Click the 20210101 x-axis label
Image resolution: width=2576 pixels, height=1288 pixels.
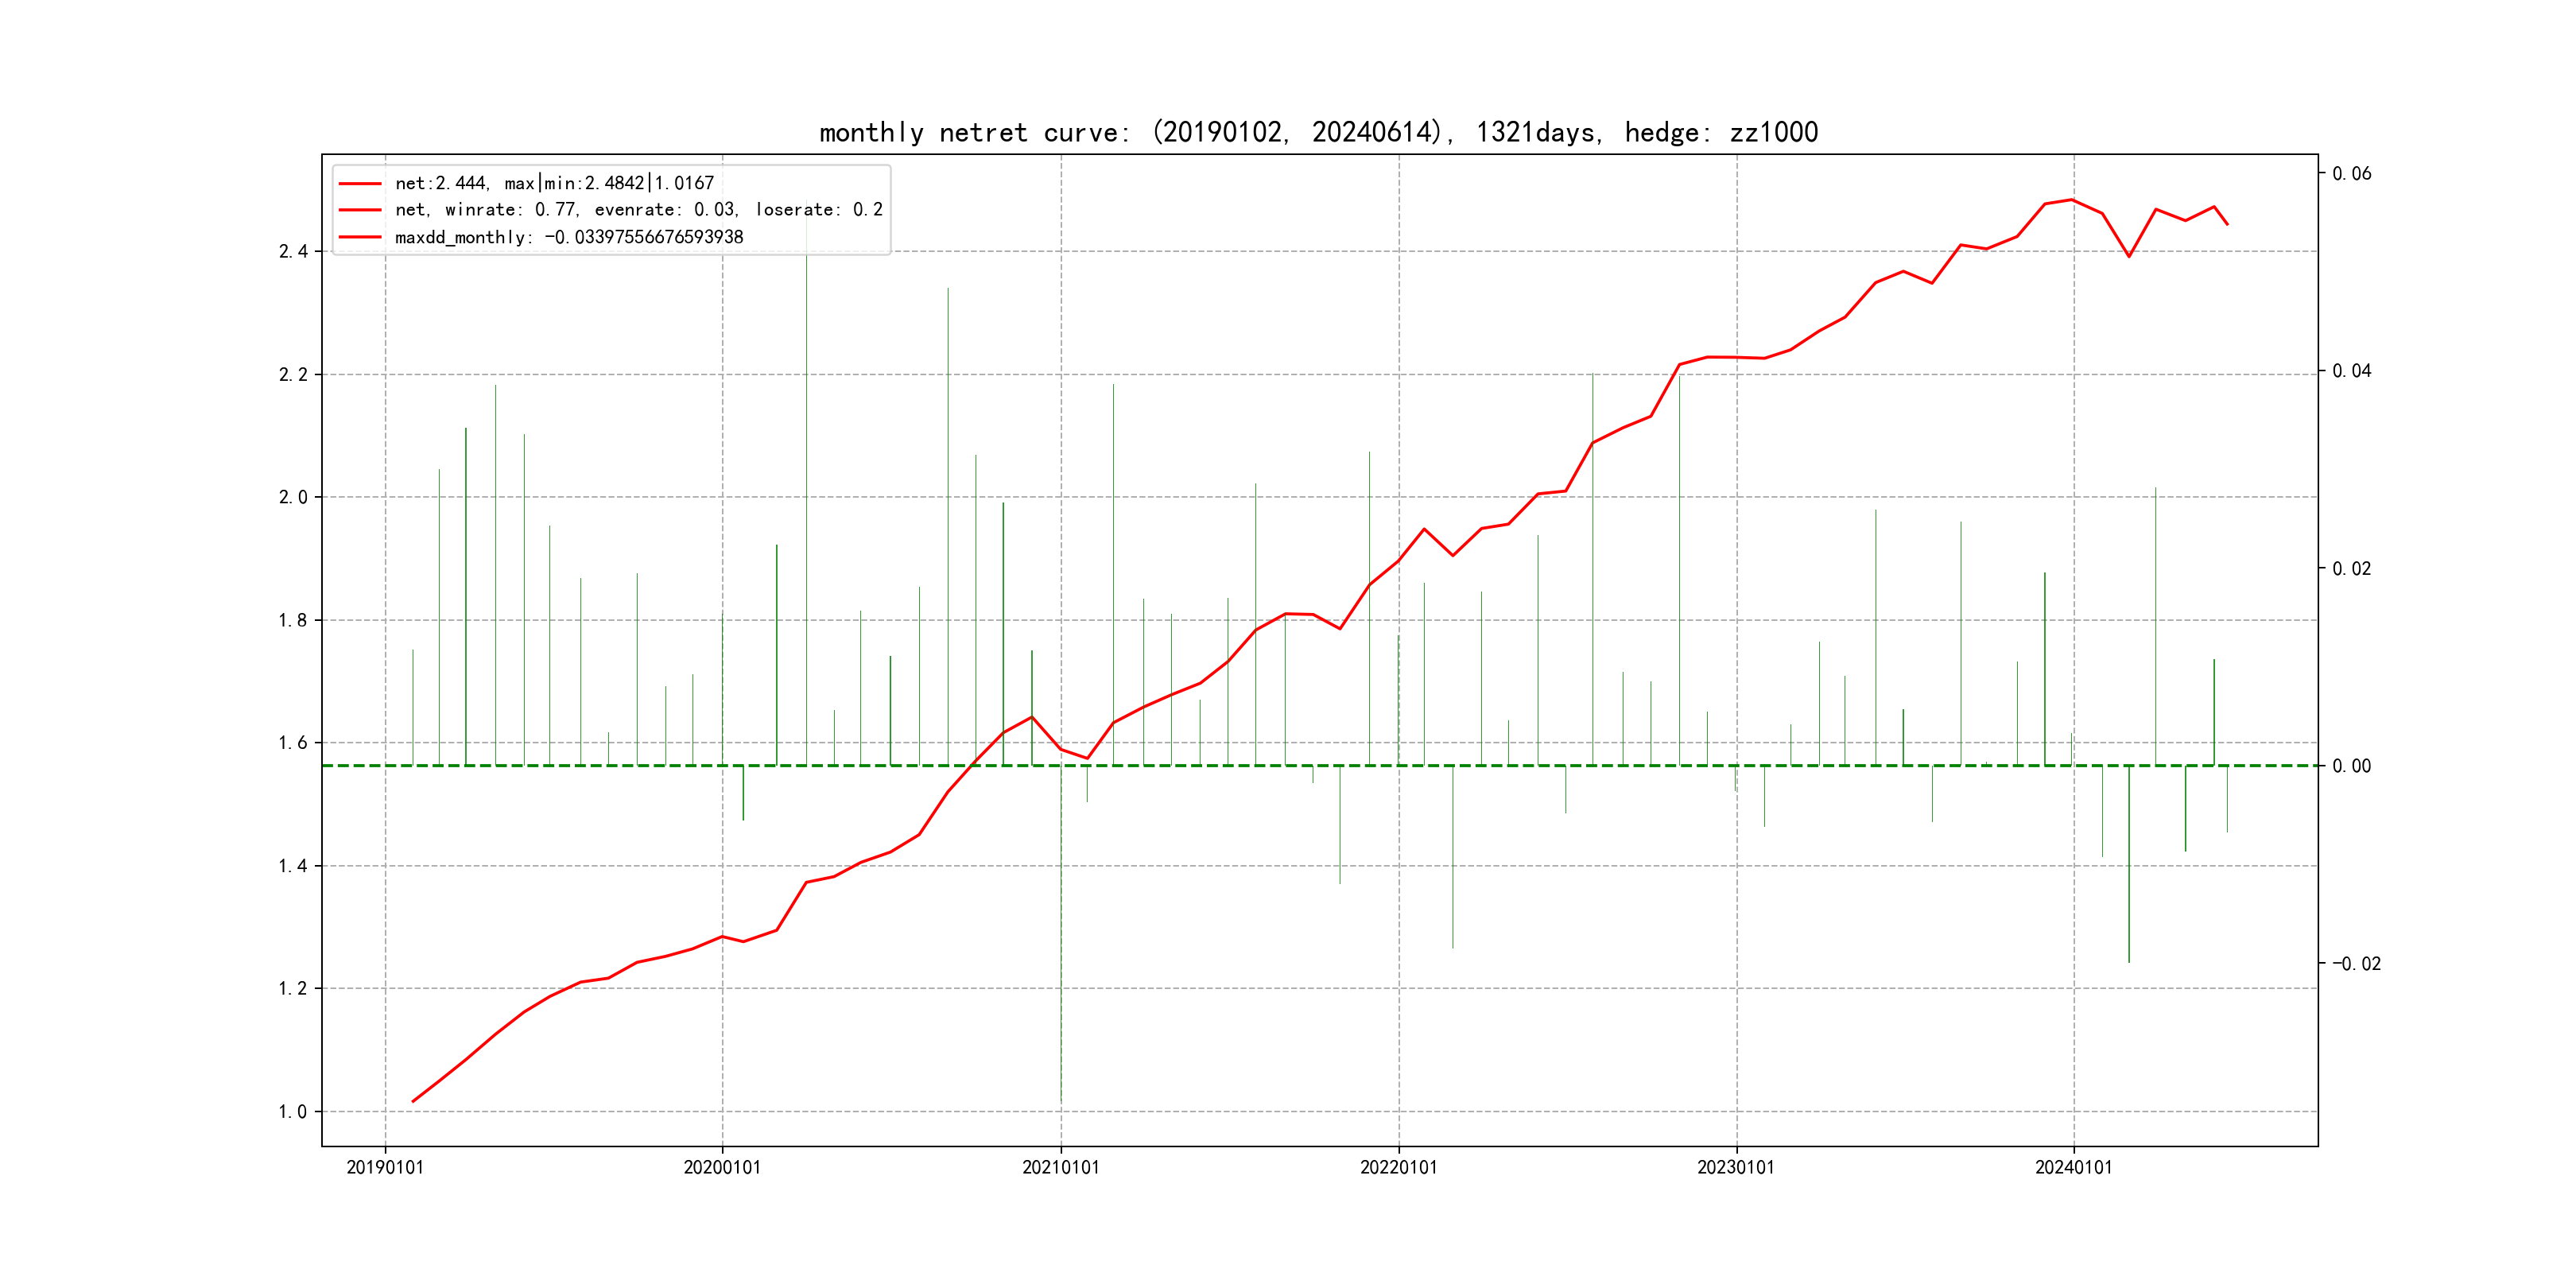point(1060,1167)
